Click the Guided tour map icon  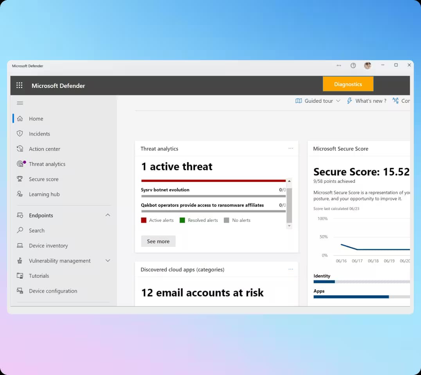299,101
